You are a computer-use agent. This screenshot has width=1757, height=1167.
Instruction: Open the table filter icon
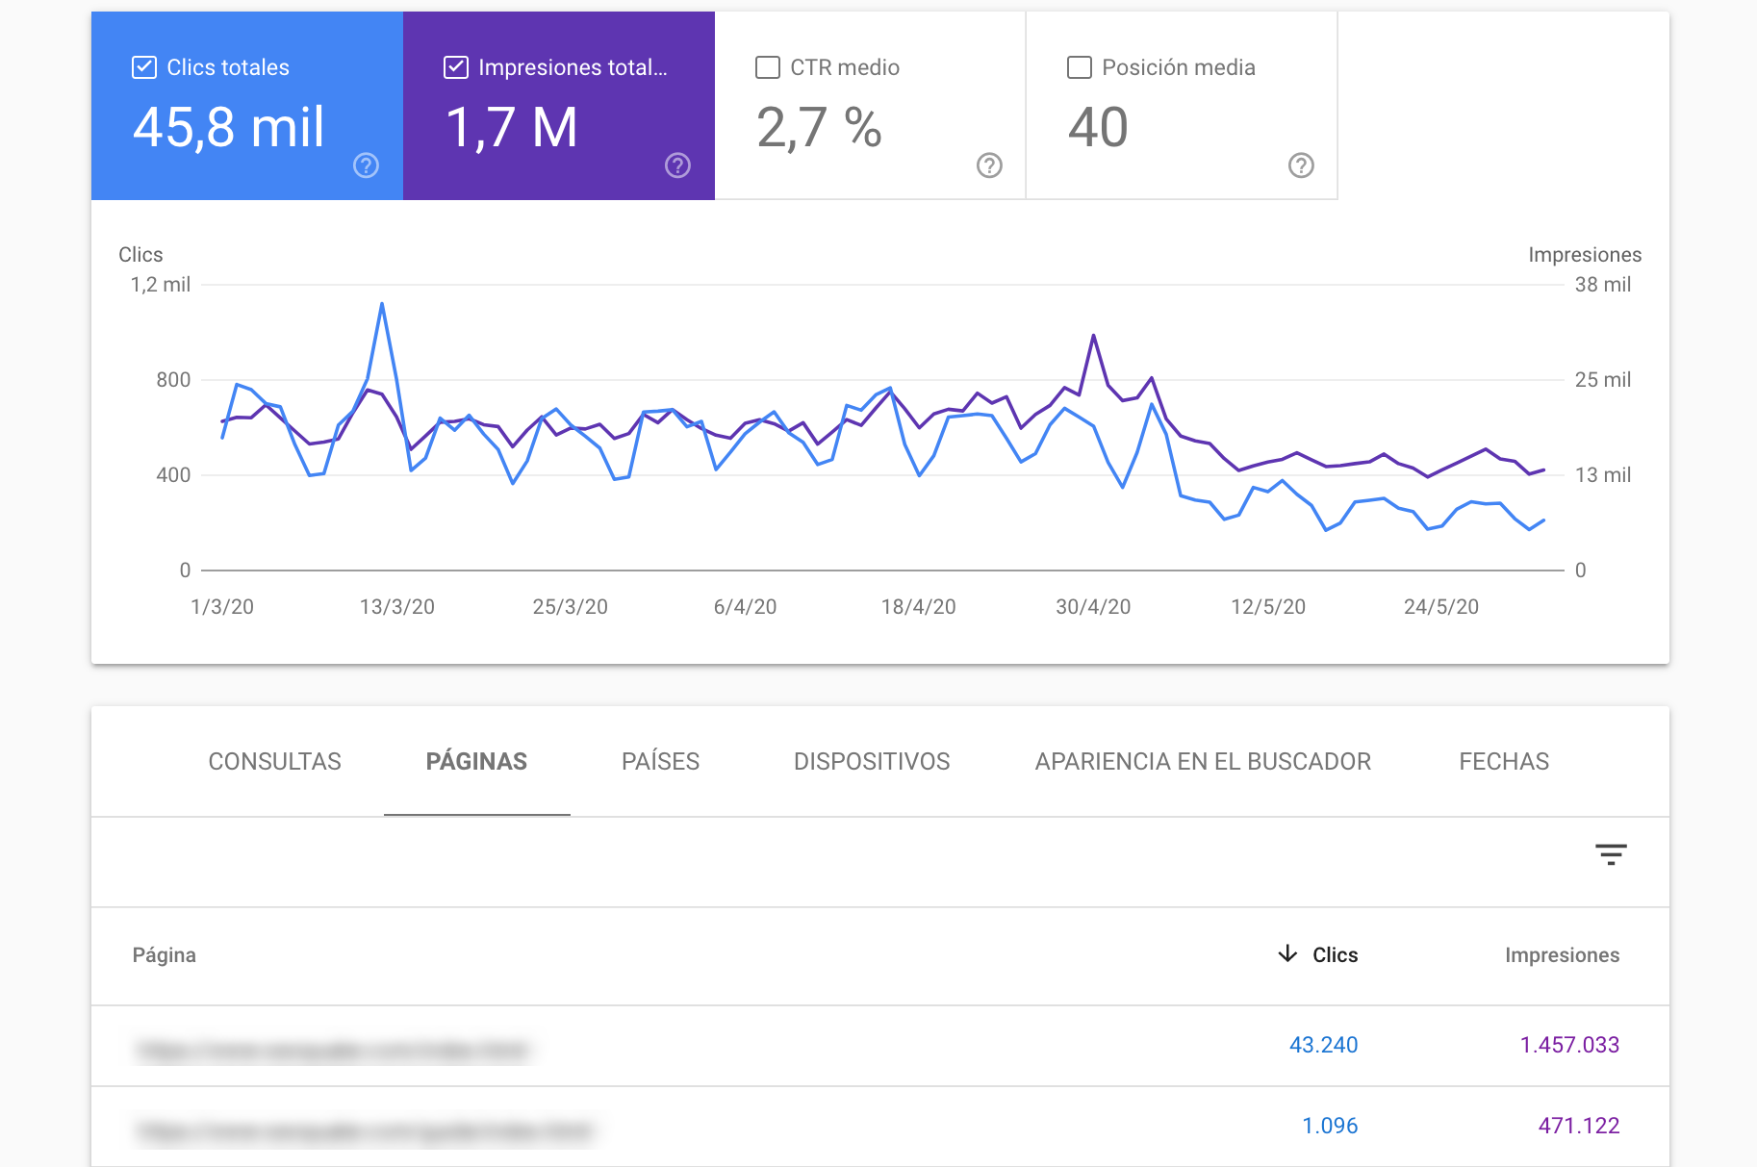(x=1611, y=854)
